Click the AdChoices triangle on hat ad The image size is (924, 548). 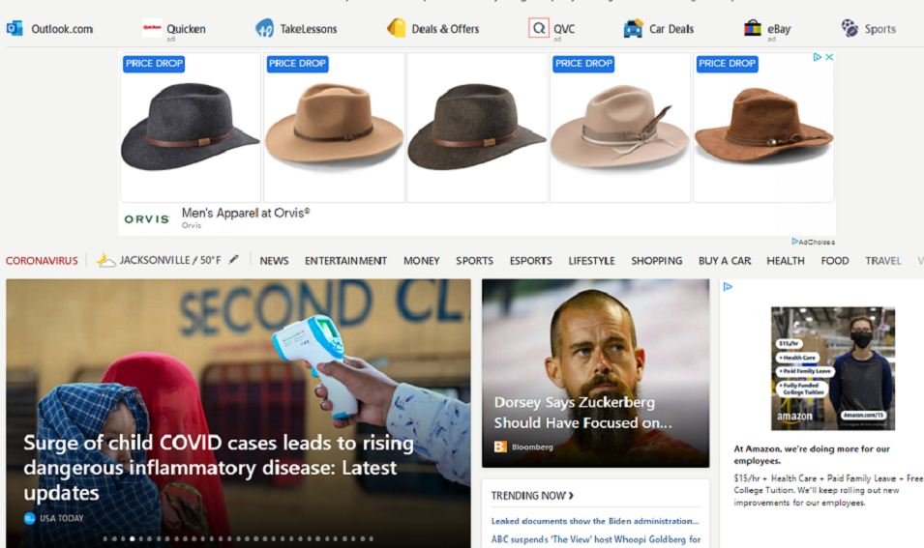click(818, 57)
